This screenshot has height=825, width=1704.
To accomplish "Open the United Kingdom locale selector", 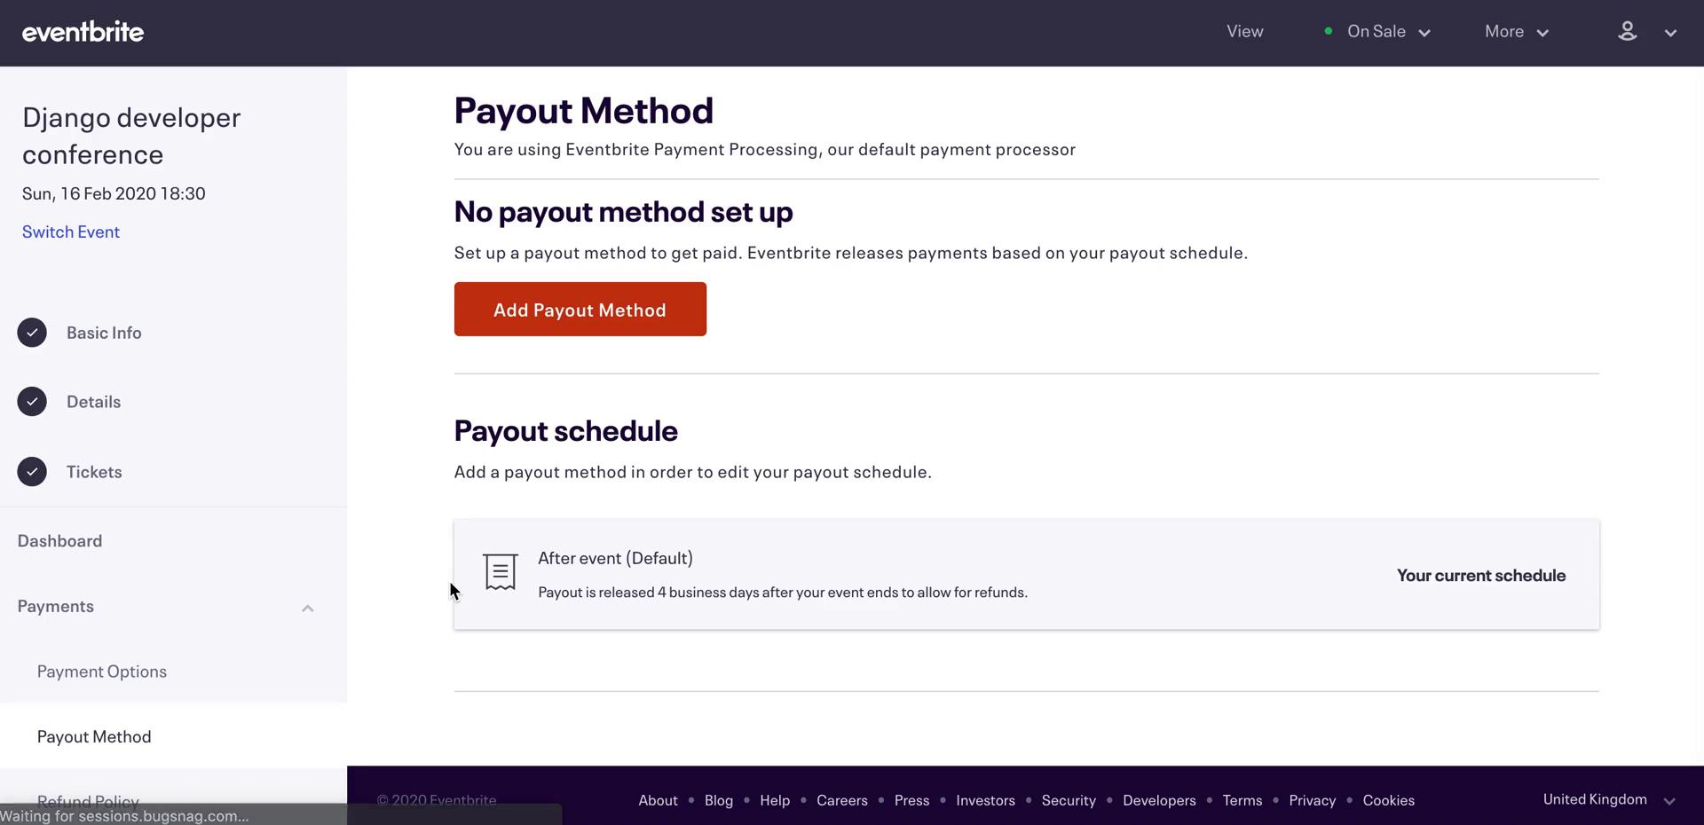I will coord(1608,799).
